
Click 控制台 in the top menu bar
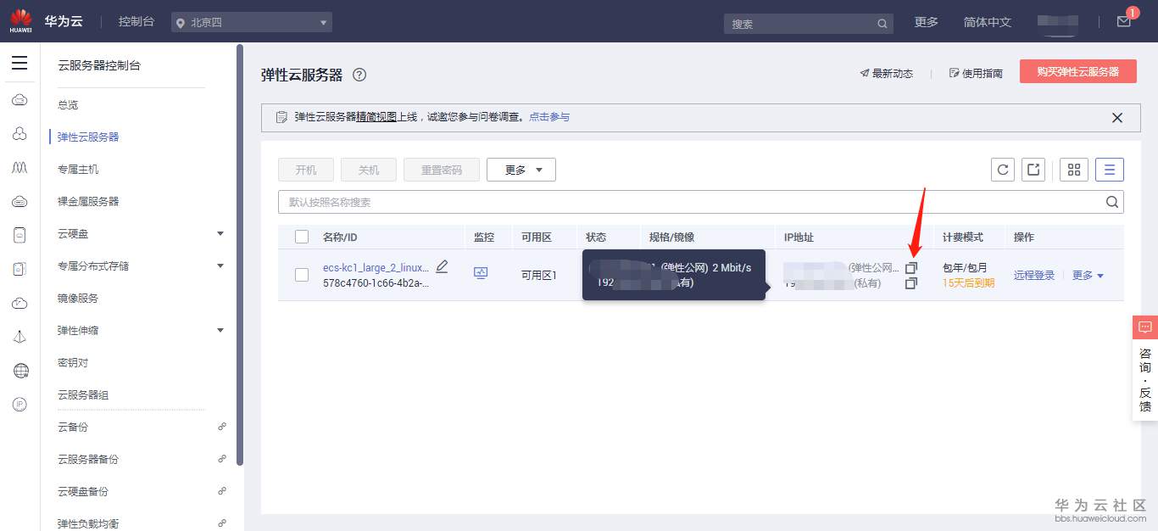pyautogui.click(x=136, y=21)
